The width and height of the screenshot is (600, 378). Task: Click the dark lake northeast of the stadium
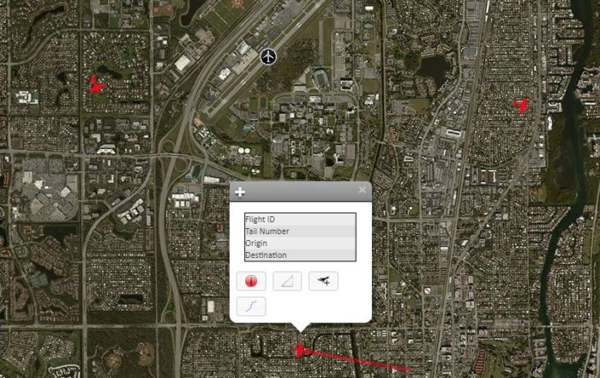[x=435, y=69]
